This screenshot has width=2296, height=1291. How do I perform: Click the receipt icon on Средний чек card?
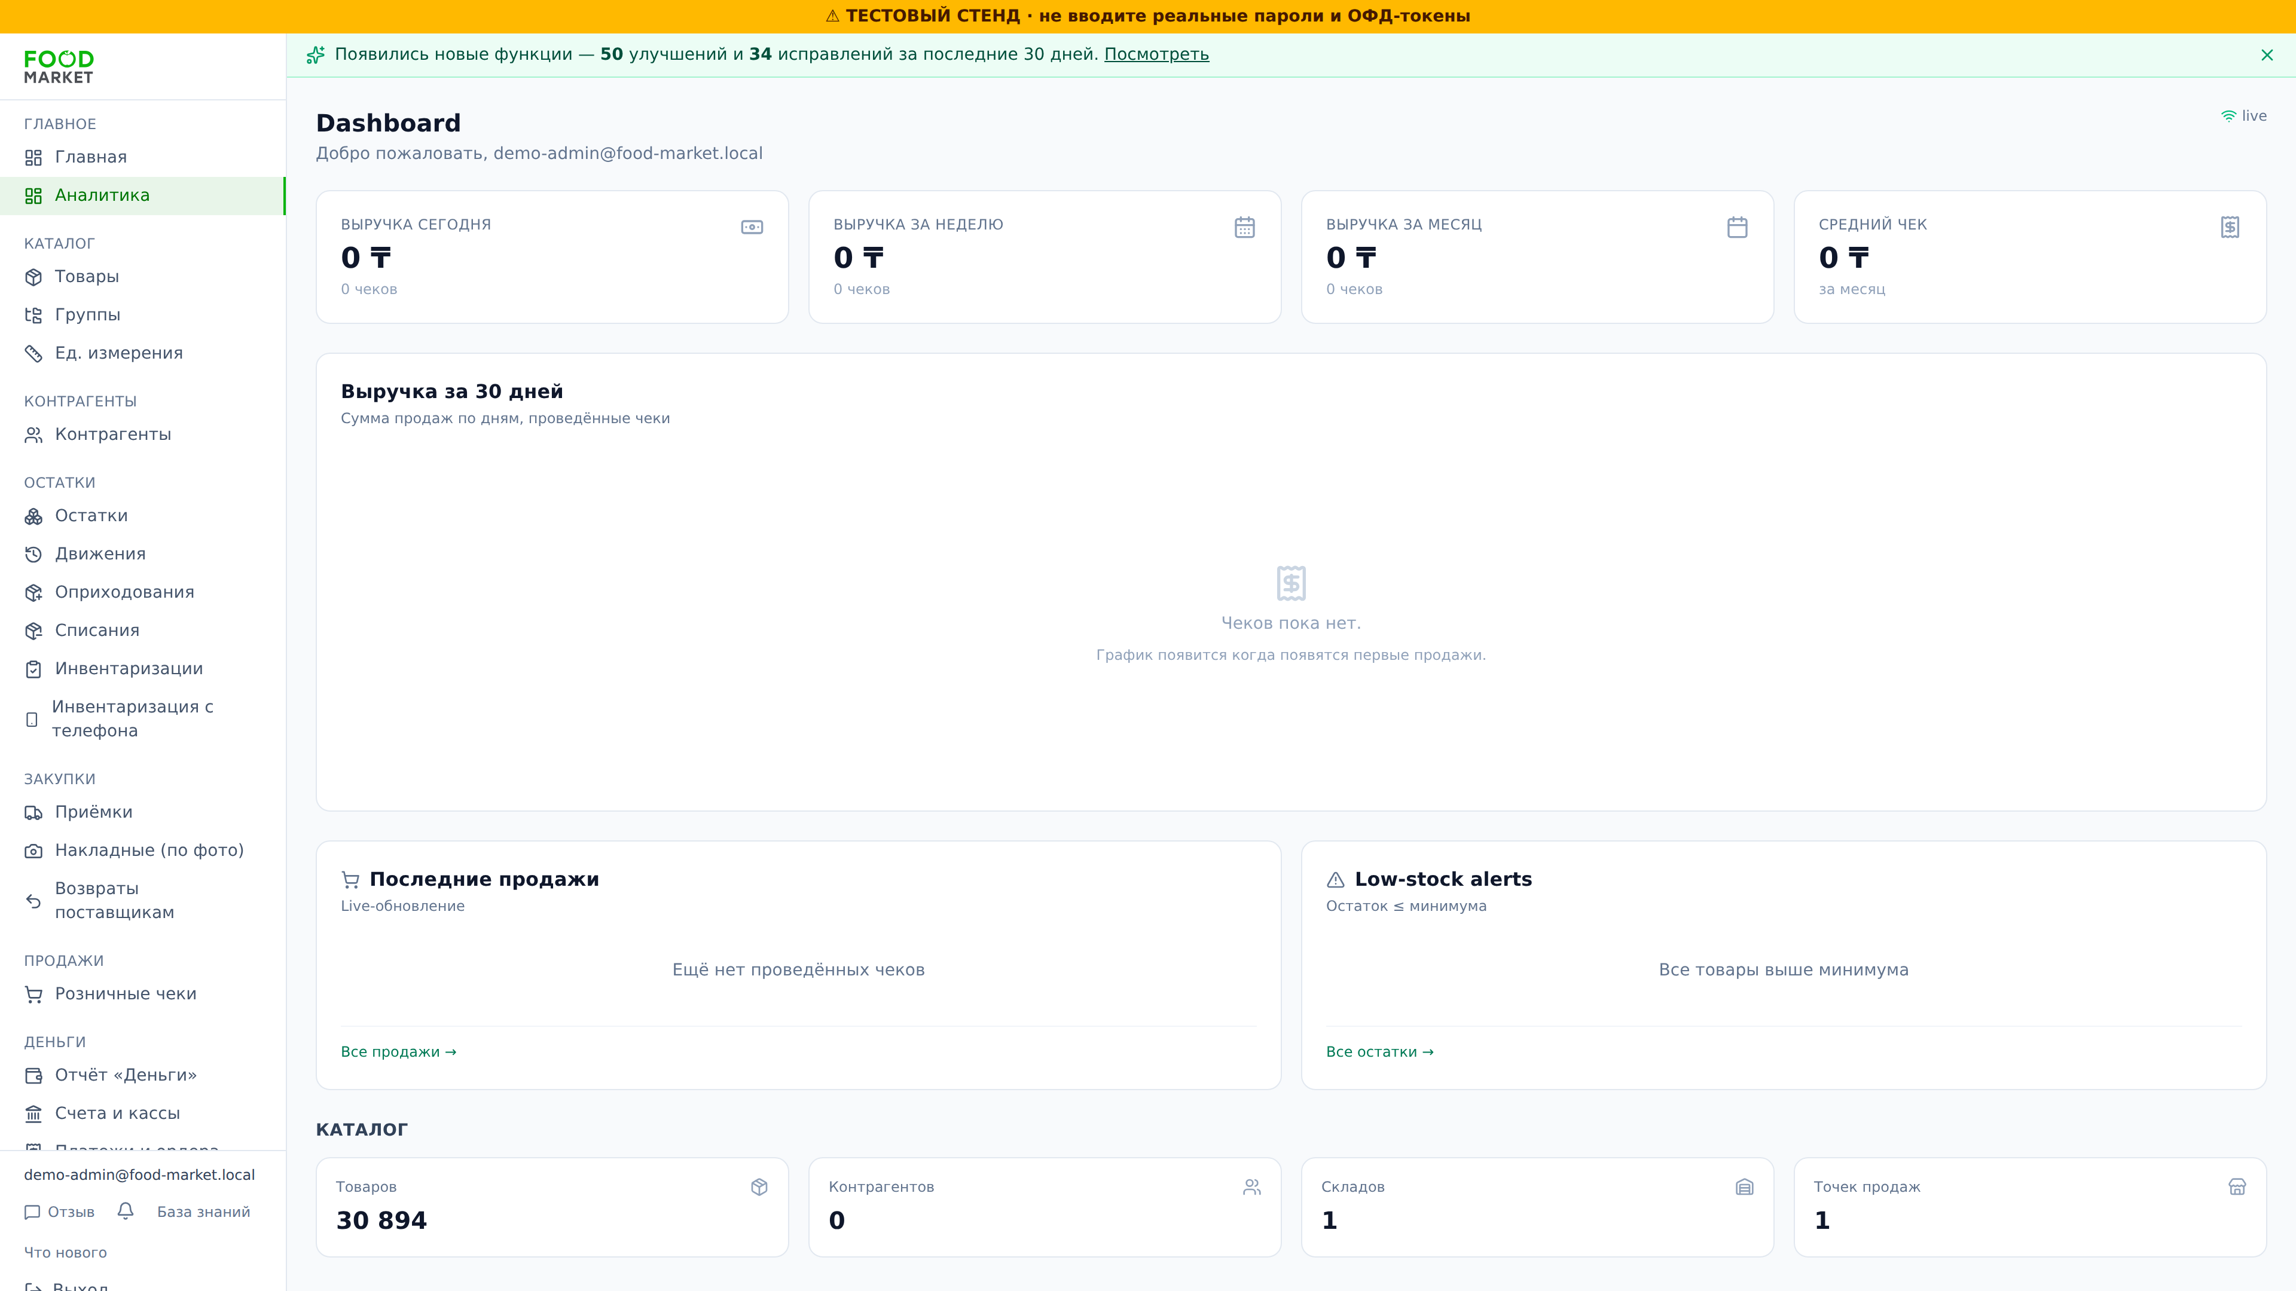[2229, 227]
